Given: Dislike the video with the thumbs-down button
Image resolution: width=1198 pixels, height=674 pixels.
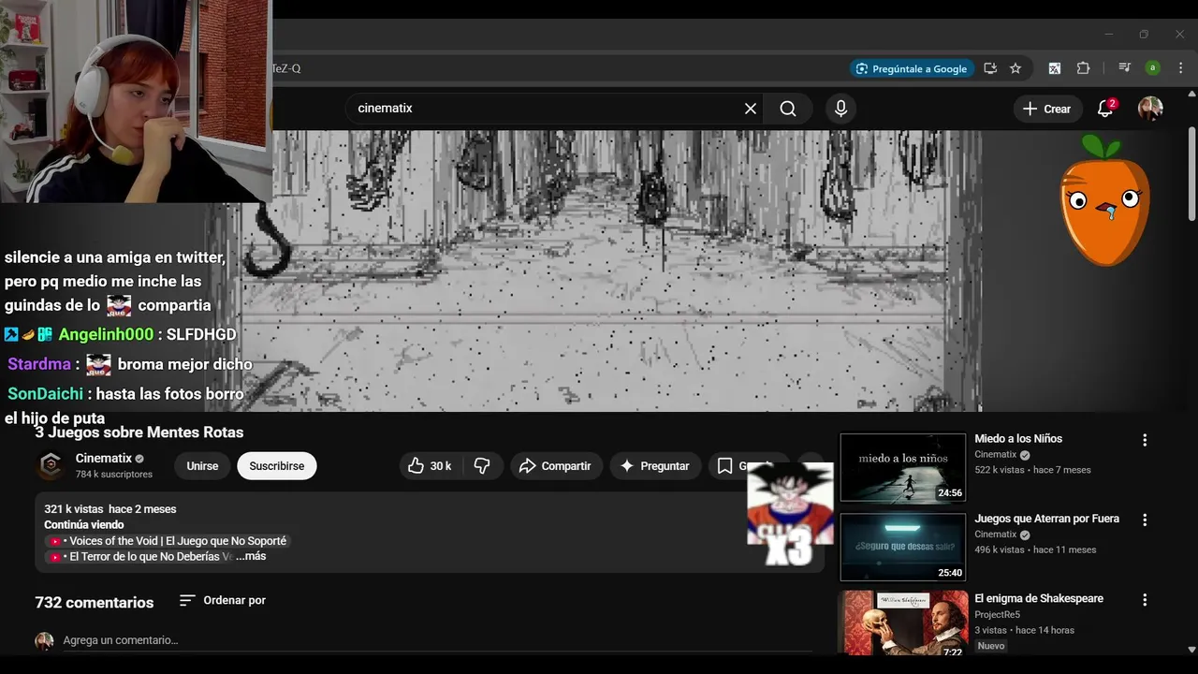Looking at the screenshot, I should [x=482, y=466].
